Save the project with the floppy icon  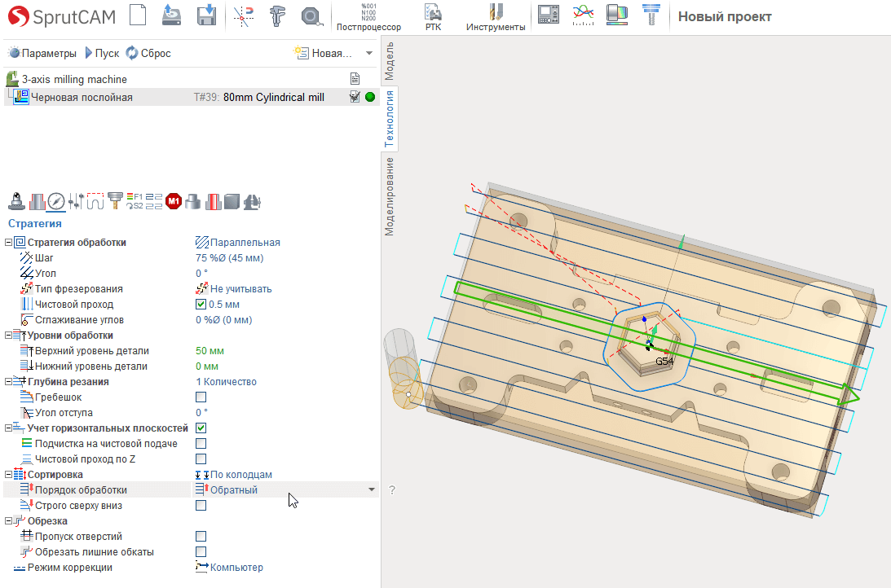207,15
